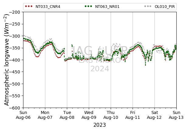Click the NT033_CNR4 legend label
Image resolution: width=187 pixels, height=131 pixels.
coord(48,7)
